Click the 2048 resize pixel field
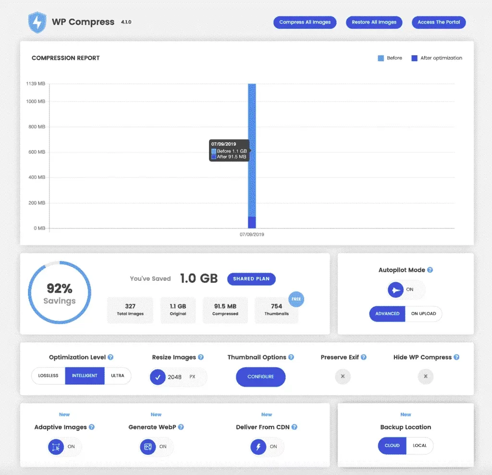 click(x=175, y=377)
